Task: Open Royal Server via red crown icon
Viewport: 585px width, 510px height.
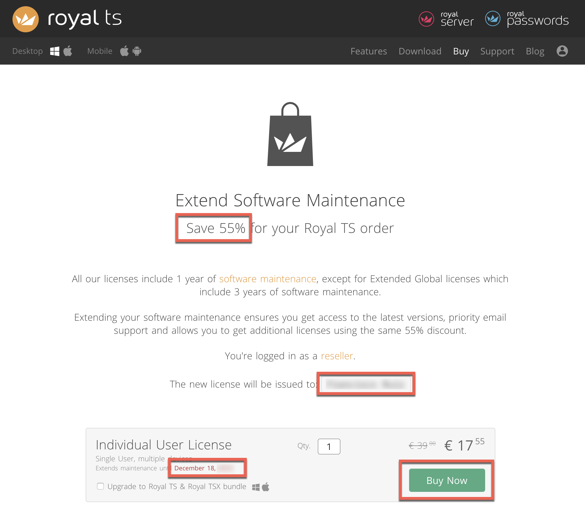Action: pos(426,19)
